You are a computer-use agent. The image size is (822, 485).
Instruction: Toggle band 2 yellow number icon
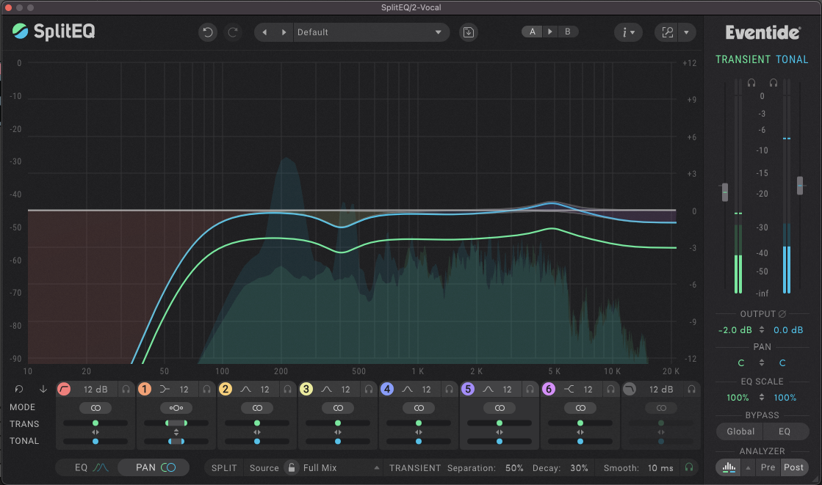[x=226, y=389]
